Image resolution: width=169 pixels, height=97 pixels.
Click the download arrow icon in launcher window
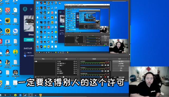click(25, 53)
